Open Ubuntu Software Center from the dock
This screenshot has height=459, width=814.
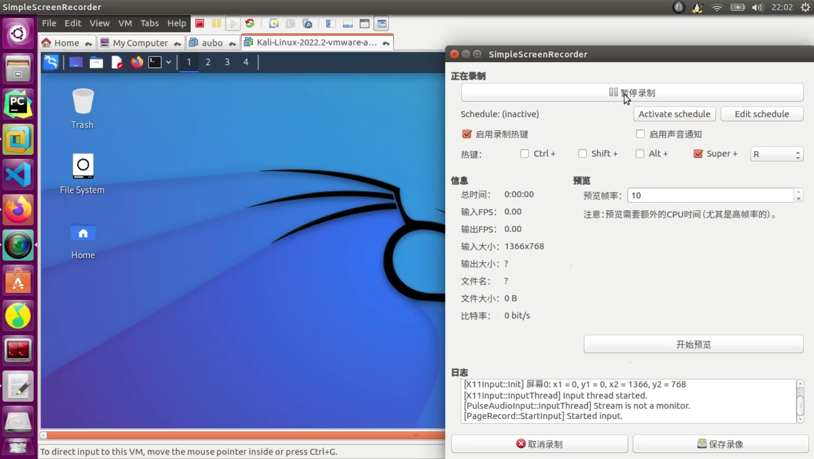pos(18,280)
